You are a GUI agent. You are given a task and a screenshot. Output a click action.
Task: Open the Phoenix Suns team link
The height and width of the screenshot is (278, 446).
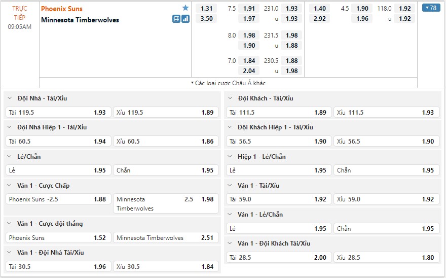pyautogui.click(x=62, y=9)
